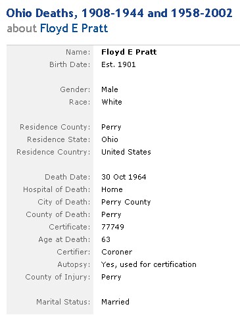Viewport: 240px width, 315px height.
Task: Select the United States residence country value
Action: [126, 152]
